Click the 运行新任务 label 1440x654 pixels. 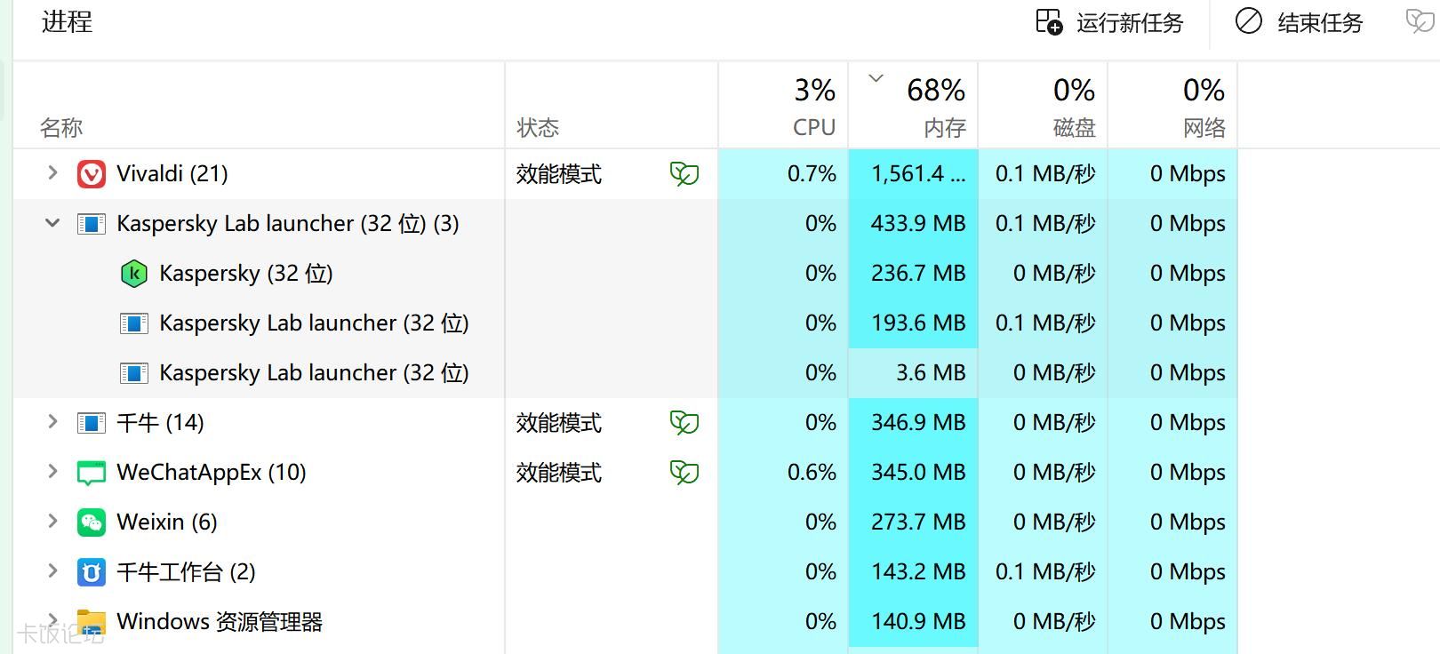1130,23
